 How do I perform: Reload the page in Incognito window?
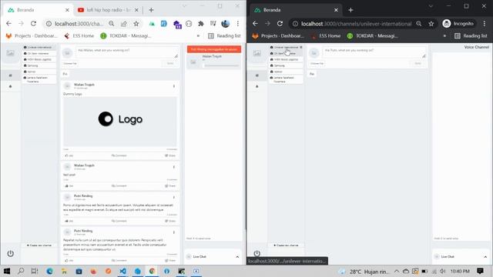[280, 24]
